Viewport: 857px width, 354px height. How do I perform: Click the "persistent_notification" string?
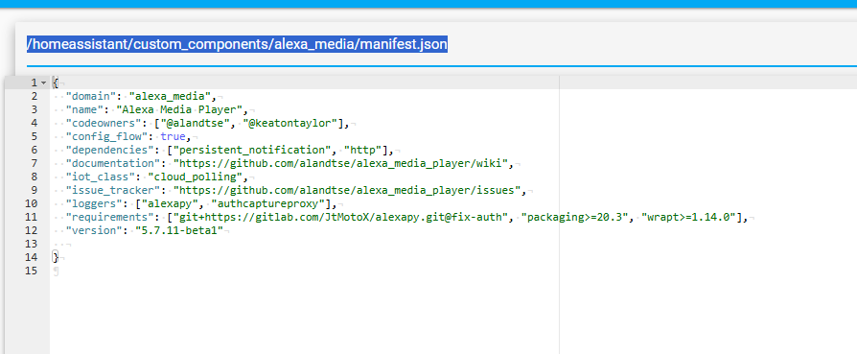[x=252, y=150]
